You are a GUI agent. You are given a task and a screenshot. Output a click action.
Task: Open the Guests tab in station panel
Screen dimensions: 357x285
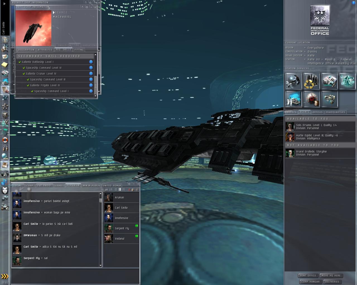pyautogui.click(x=291, y=112)
